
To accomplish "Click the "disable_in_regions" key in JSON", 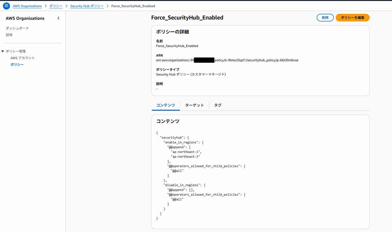I will coord(182,185).
